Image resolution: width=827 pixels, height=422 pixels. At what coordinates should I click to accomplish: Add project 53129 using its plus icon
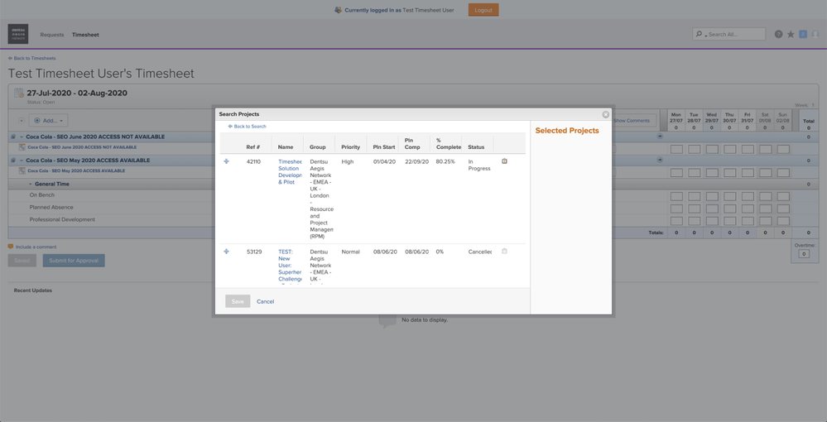click(x=226, y=252)
